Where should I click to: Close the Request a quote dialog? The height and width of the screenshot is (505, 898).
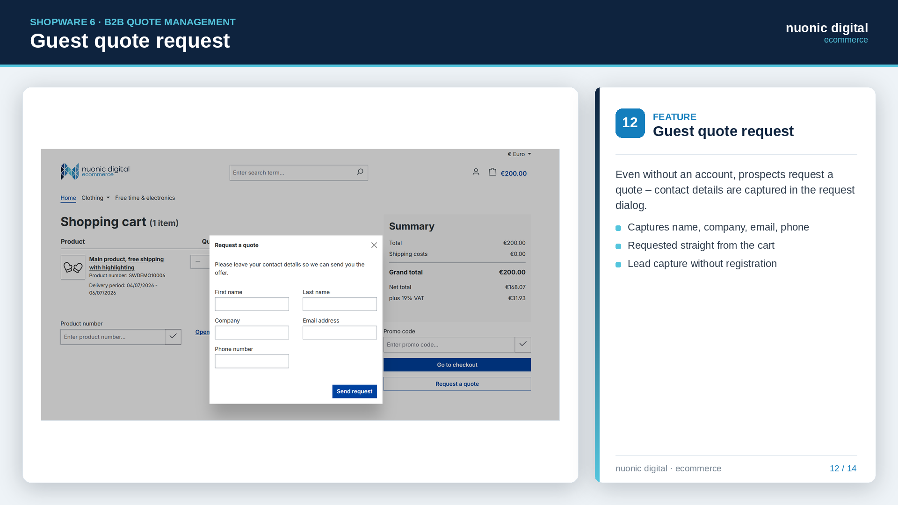[374, 245]
